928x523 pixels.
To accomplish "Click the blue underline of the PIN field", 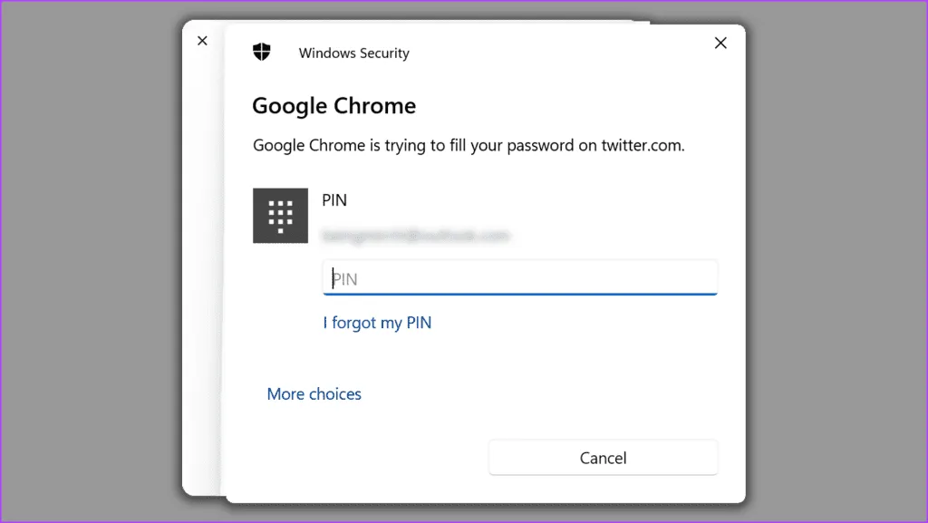I will [x=519, y=294].
